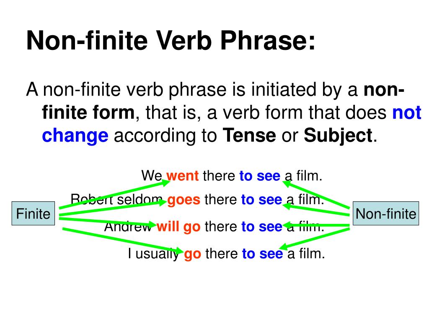The height and width of the screenshot is (322, 429).
Task: Click blue to see in Robert sentence
Action: pyautogui.click(x=261, y=200)
